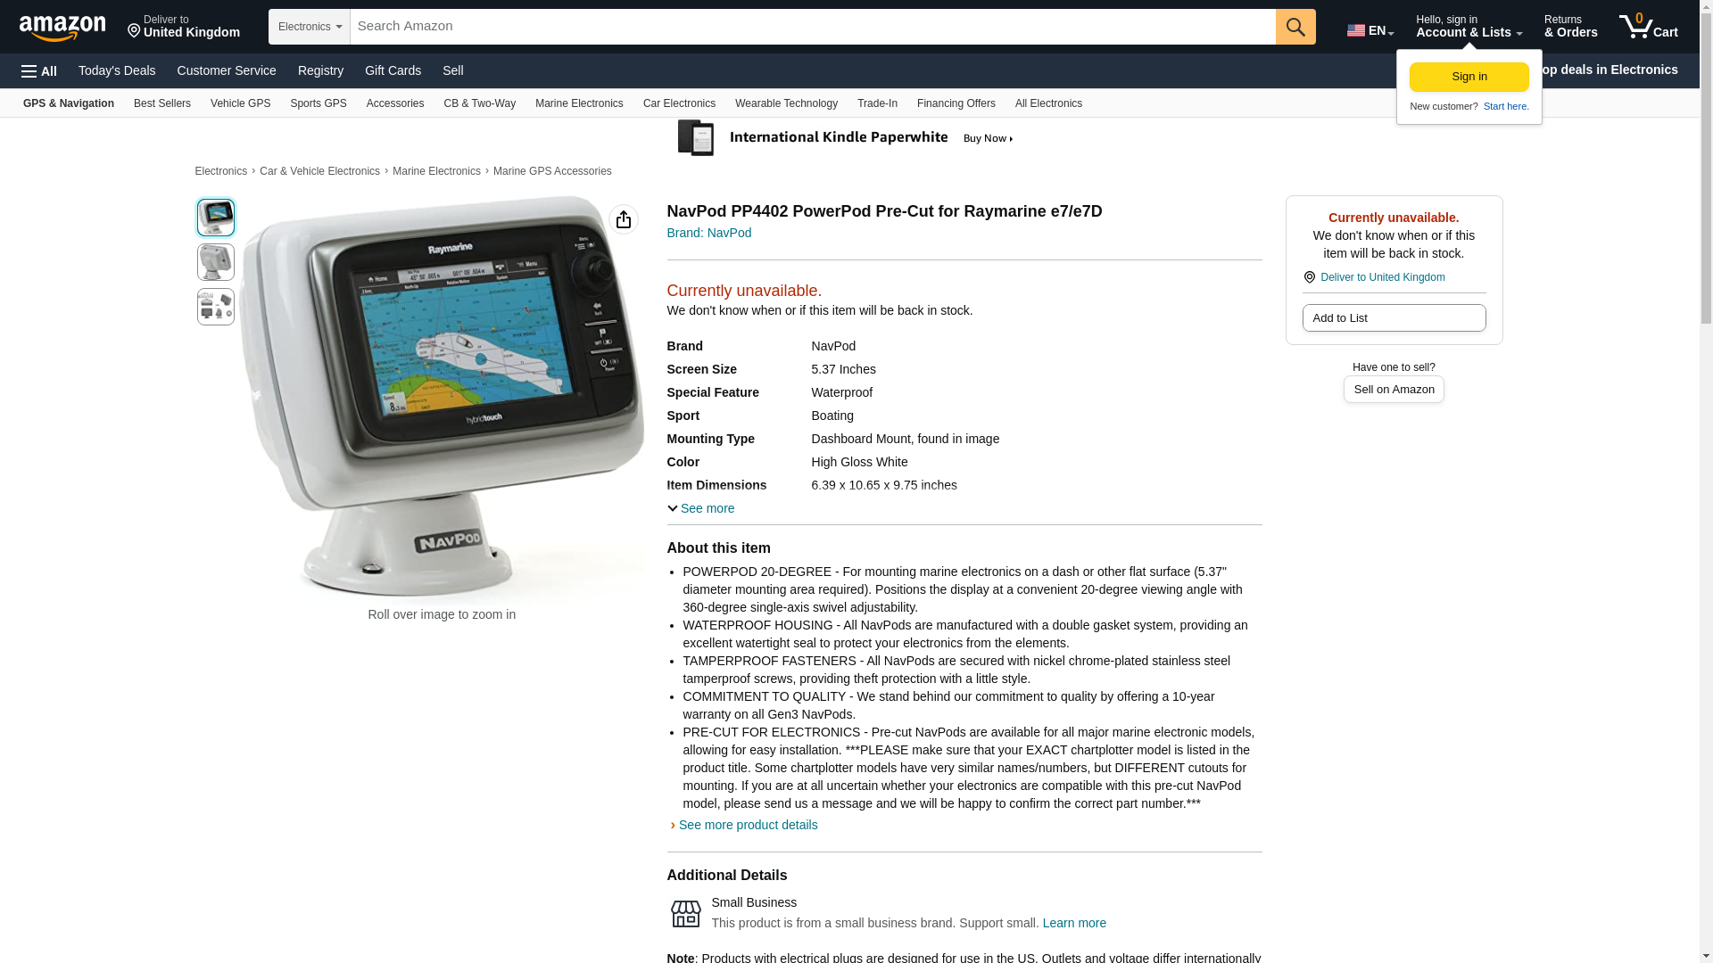The width and height of the screenshot is (1713, 963).
Task: Open Marine Electronics subnav tab
Action: pyautogui.click(x=579, y=103)
